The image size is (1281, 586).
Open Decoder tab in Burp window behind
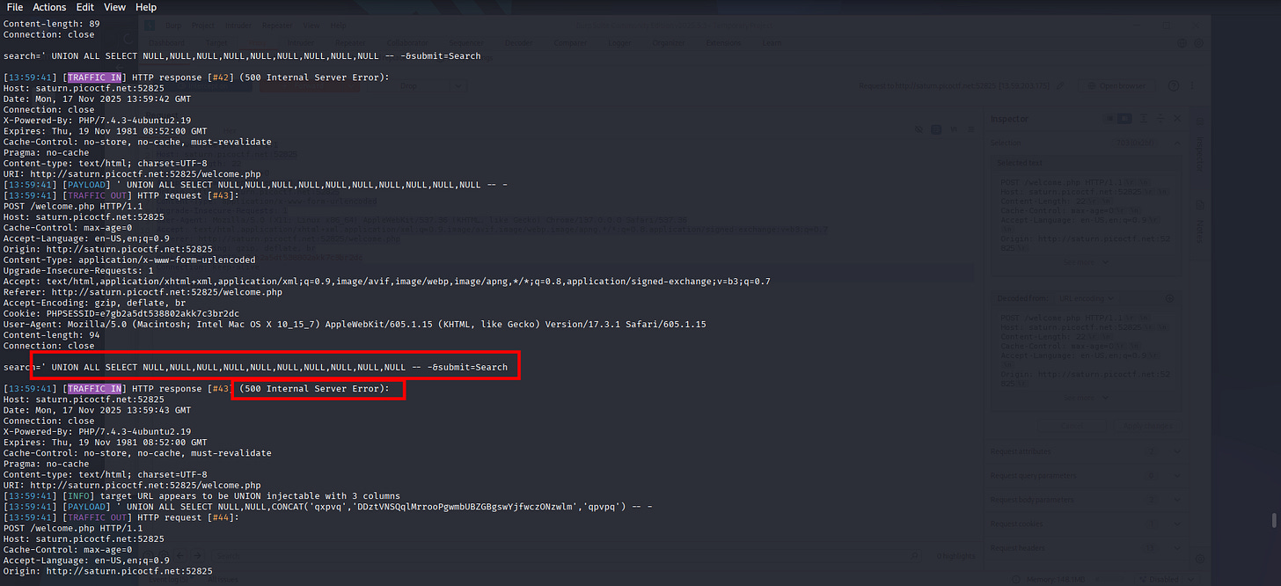[518, 41]
